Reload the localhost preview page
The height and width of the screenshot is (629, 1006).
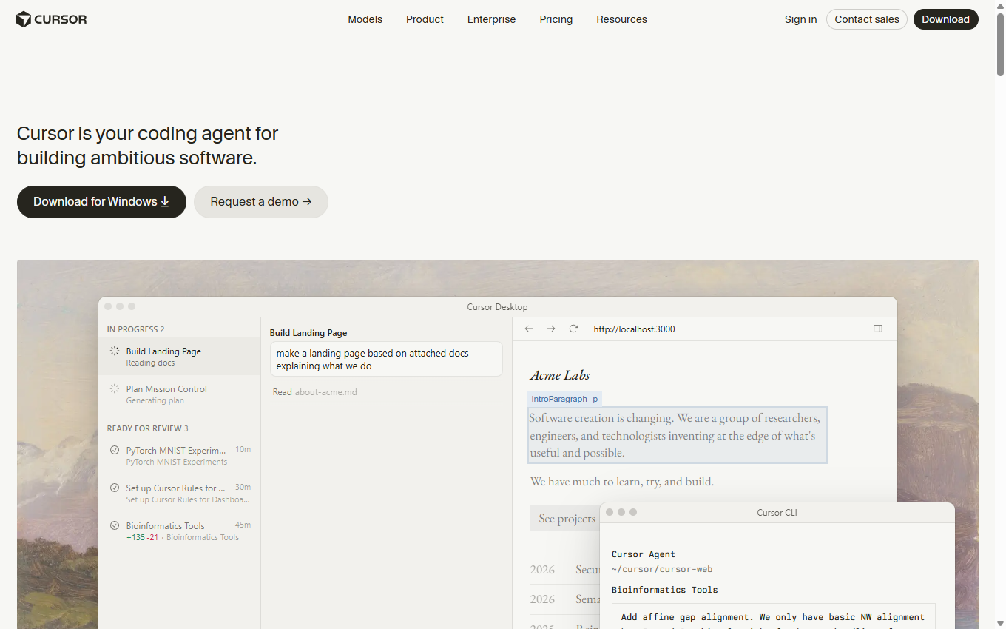click(573, 329)
